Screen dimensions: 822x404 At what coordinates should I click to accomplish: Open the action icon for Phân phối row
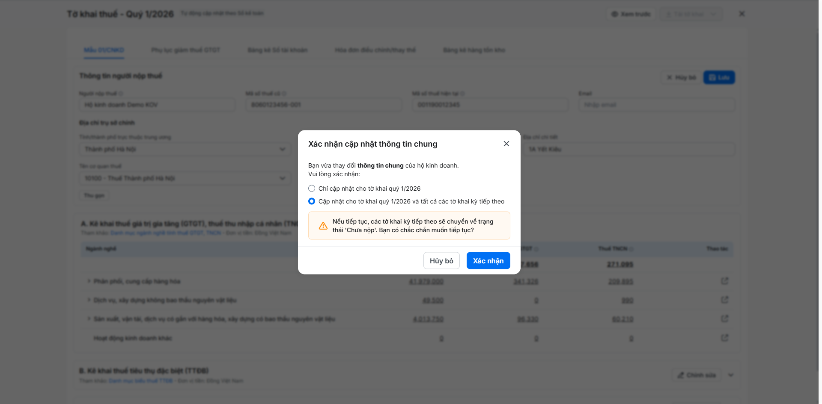click(724, 281)
